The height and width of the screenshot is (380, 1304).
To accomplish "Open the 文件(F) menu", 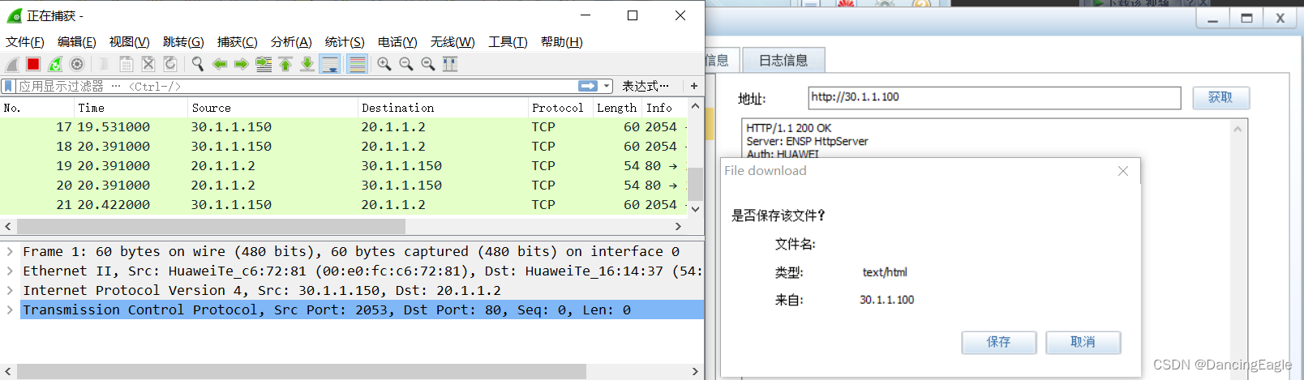I will 25,42.
